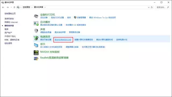Click 放大或缩小文本和其他项目 link
Screen dimensions: 172x97
tap(51, 47)
